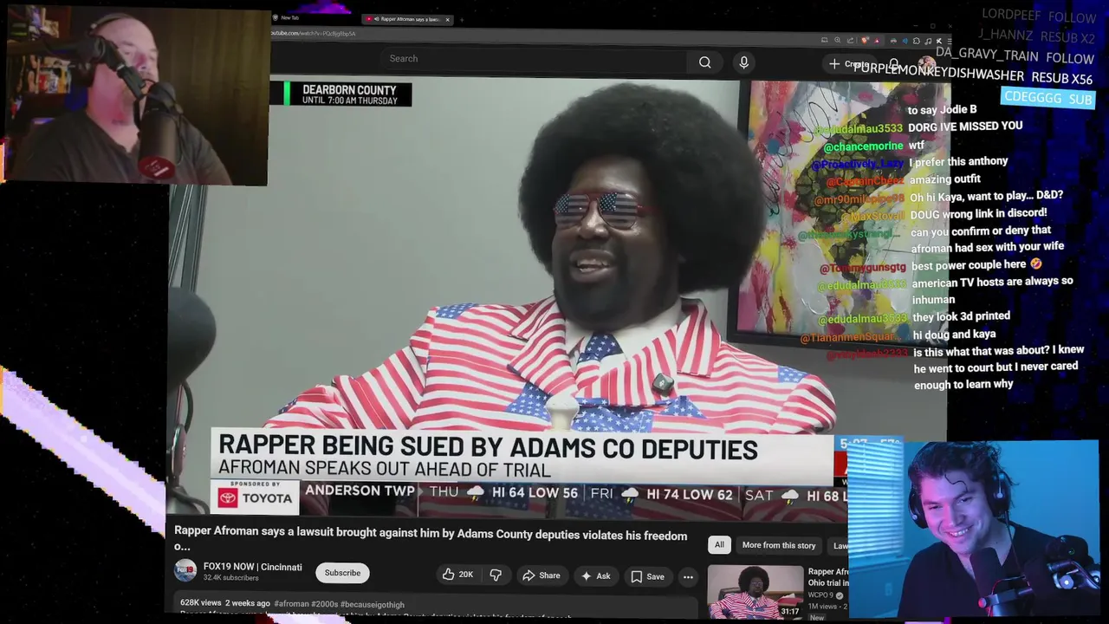
Task: Click into the YouTube Search field
Action: [x=533, y=59]
